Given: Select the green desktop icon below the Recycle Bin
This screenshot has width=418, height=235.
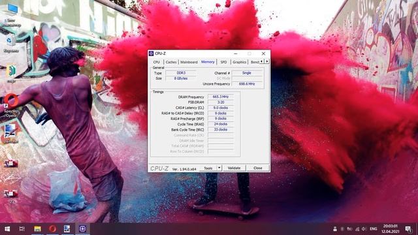Looking at the screenshot, I should (11, 73).
